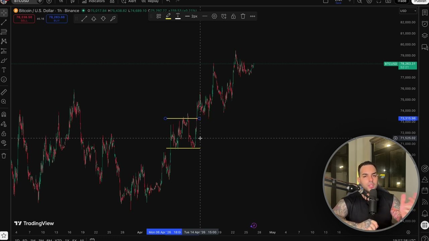
Task: Click the TradingView logo
Action: [x=34, y=223]
